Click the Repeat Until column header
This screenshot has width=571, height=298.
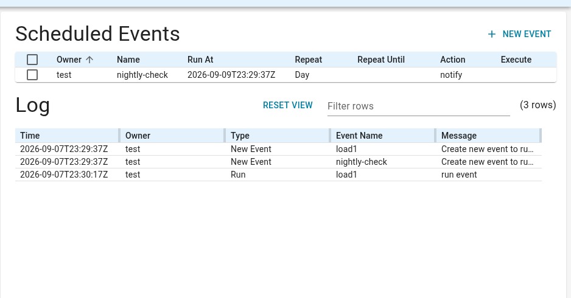(x=381, y=60)
